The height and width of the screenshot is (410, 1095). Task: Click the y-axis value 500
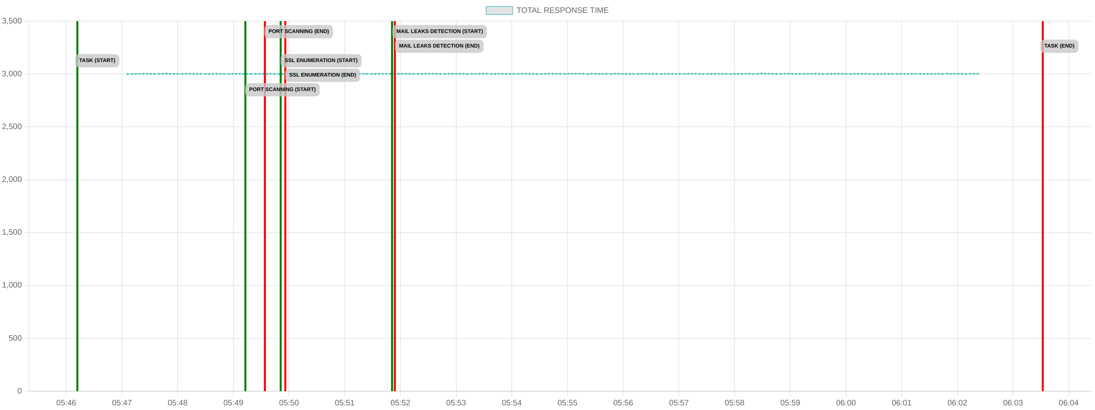15,338
